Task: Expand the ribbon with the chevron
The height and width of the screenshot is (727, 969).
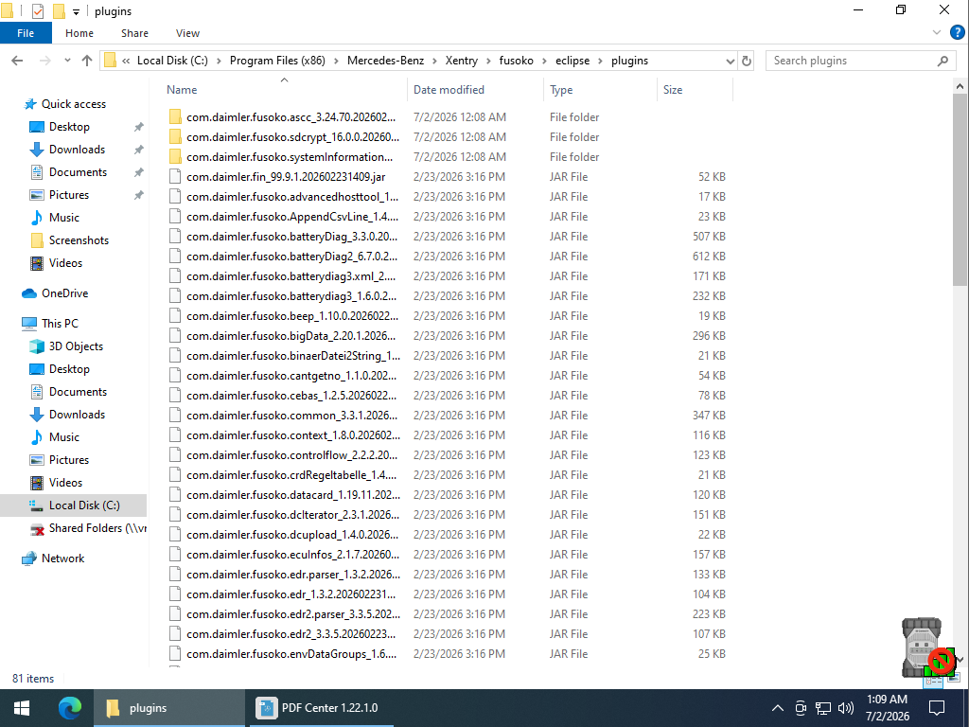Action: [x=936, y=33]
